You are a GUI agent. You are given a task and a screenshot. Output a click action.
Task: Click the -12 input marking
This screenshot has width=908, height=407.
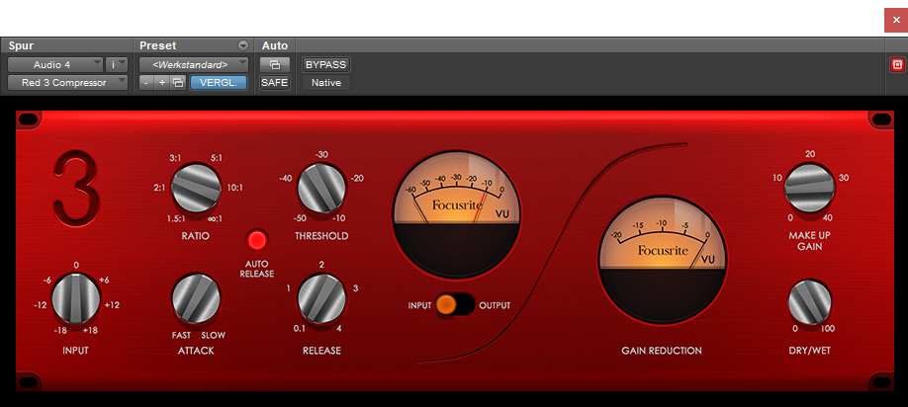pos(40,304)
